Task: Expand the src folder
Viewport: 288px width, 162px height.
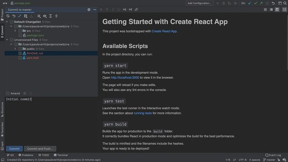Action: click(x=15, y=31)
